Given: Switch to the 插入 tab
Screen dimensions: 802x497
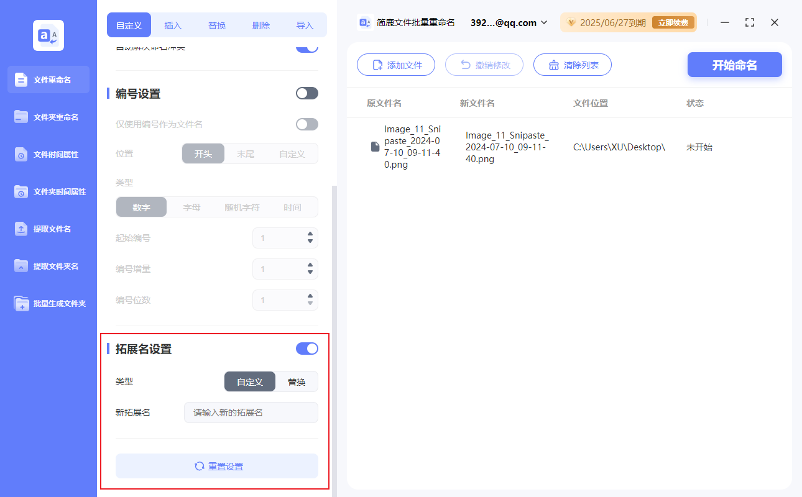Looking at the screenshot, I should pos(172,25).
